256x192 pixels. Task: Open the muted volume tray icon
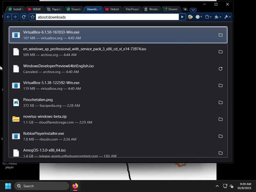point(231,186)
